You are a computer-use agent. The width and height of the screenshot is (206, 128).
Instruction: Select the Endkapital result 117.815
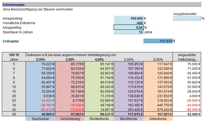(158, 41)
